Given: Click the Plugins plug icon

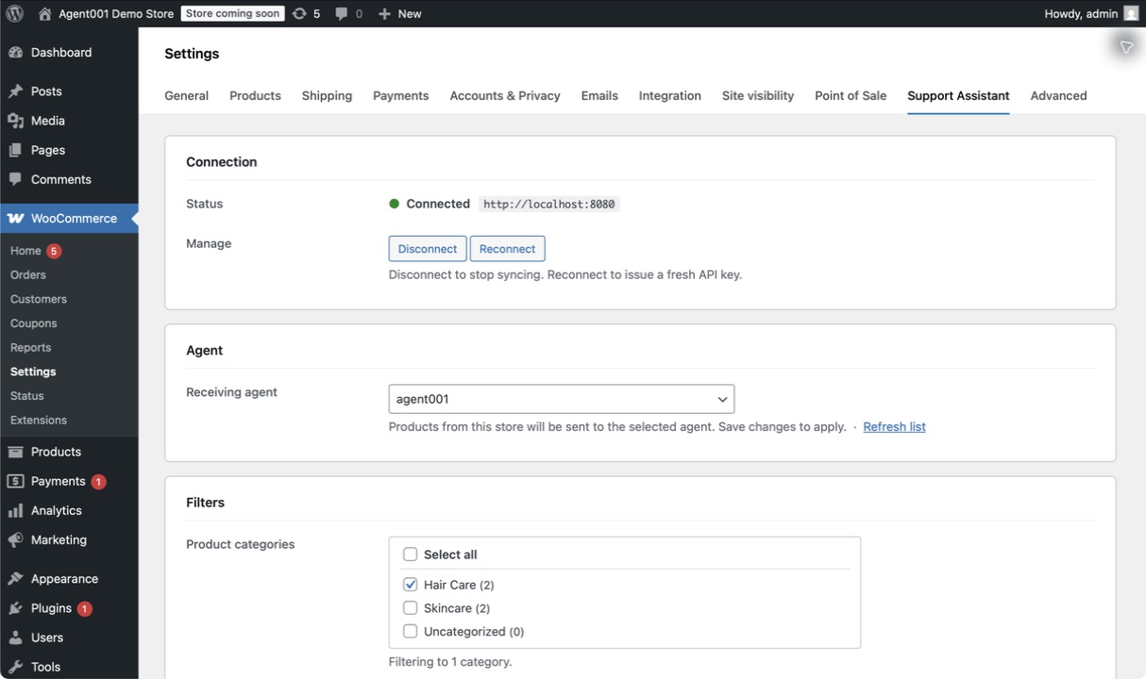Looking at the screenshot, I should (15, 608).
